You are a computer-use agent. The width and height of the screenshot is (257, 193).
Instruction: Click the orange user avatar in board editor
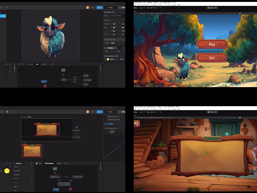pos(88,112)
